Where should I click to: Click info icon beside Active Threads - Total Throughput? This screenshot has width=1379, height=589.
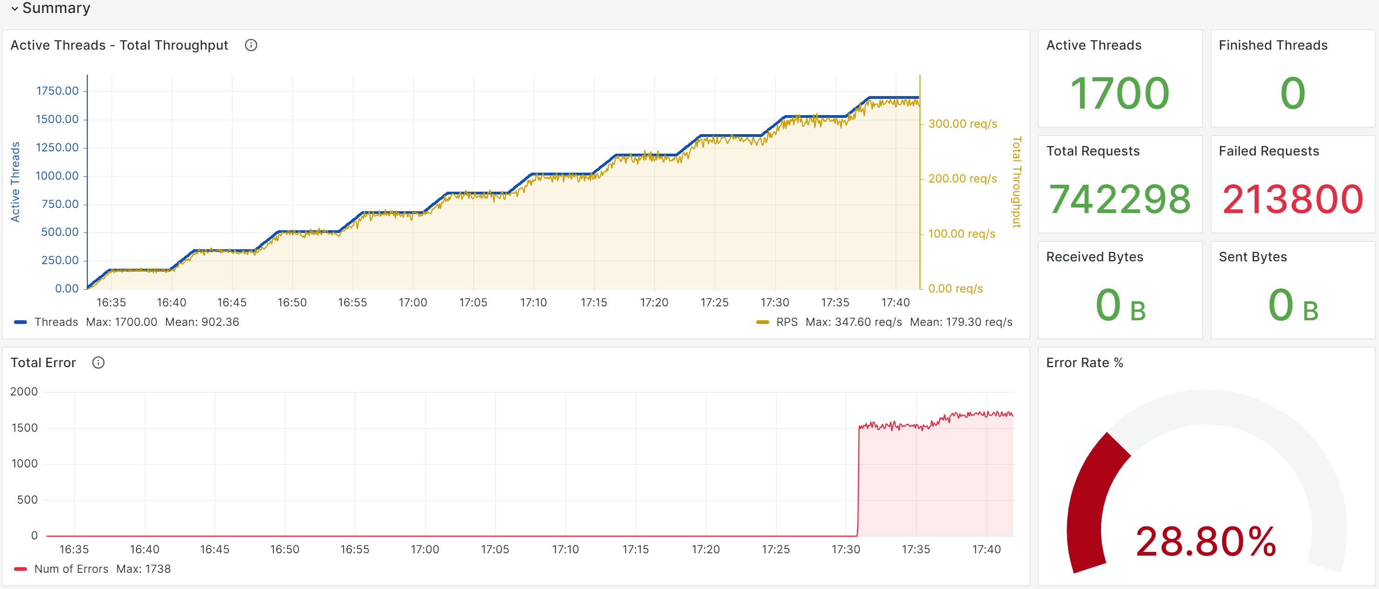(251, 45)
